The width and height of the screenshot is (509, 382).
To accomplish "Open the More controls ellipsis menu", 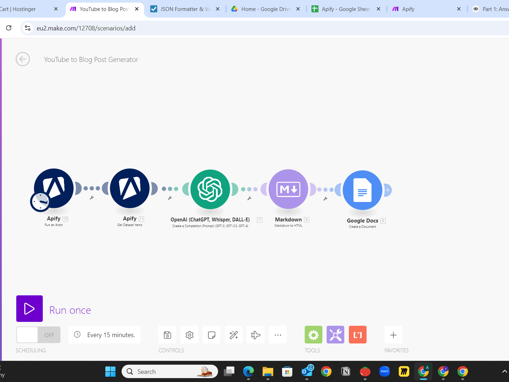I will (x=278, y=335).
